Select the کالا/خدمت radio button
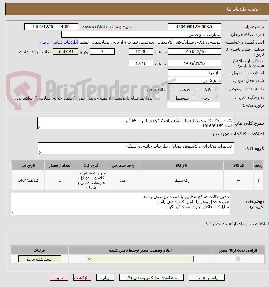 coord(171,89)
